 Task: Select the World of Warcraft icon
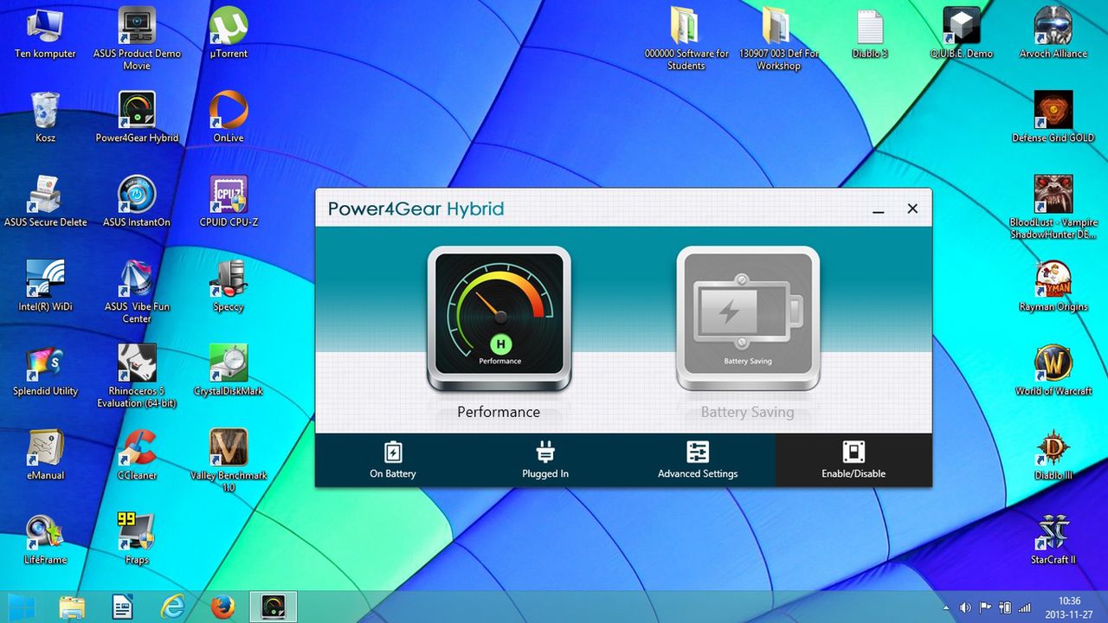(1053, 369)
